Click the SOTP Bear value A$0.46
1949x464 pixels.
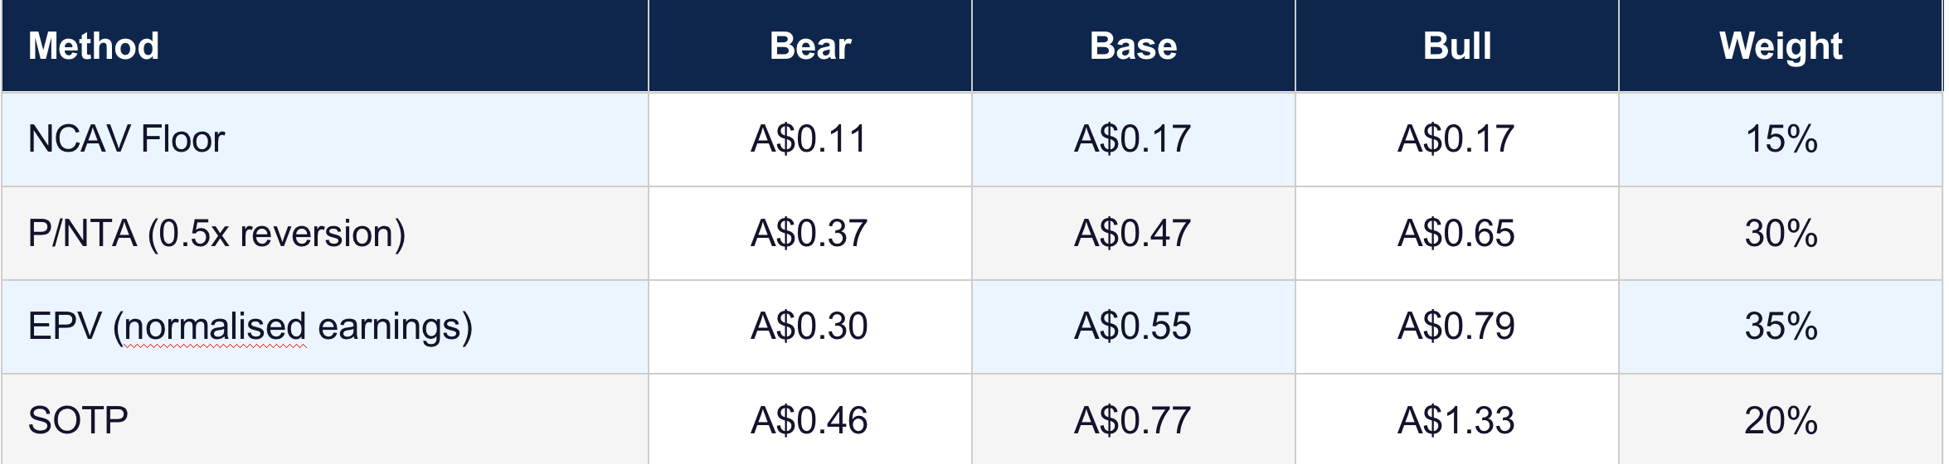(x=810, y=420)
